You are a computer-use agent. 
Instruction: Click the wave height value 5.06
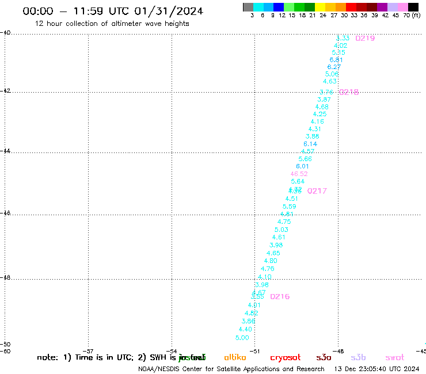tap(332, 74)
